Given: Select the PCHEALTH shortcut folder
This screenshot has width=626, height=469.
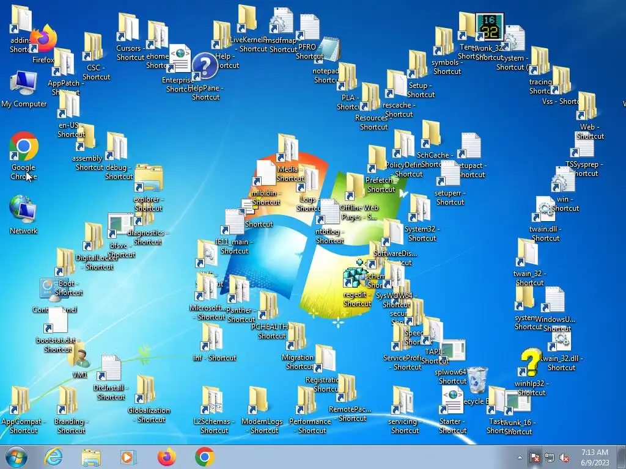Looking at the screenshot, I should pyautogui.click(x=268, y=306).
